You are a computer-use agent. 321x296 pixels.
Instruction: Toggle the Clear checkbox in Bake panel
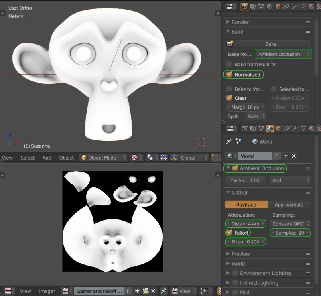click(229, 98)
